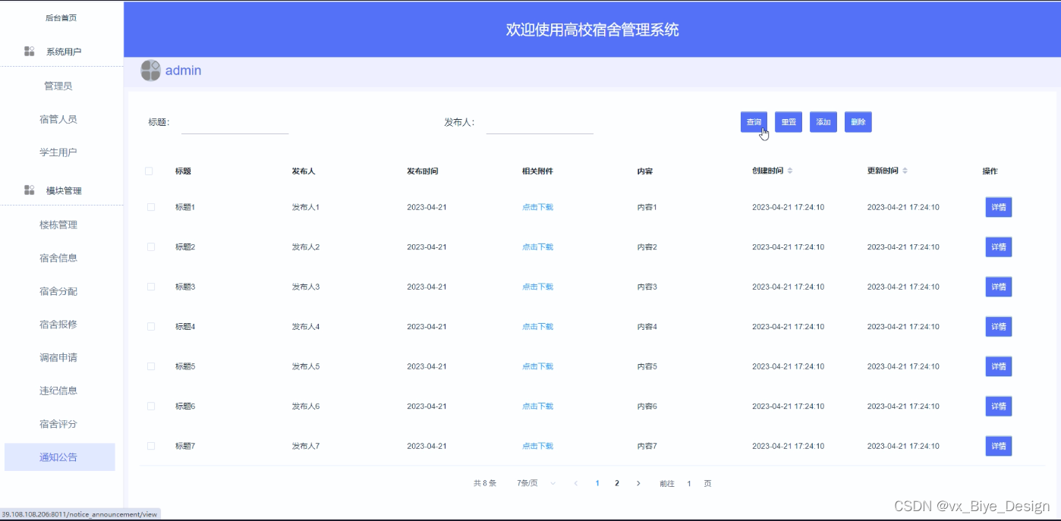Click the admin username text
This screenshot has width=1061, height=521.
183,71
